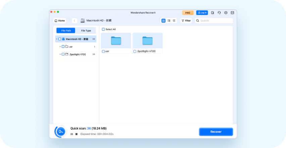Screen dimensions: 286x148
Task: Click the Elapsed time 00h:00m:02s text
Action: (x=97, y=134)
